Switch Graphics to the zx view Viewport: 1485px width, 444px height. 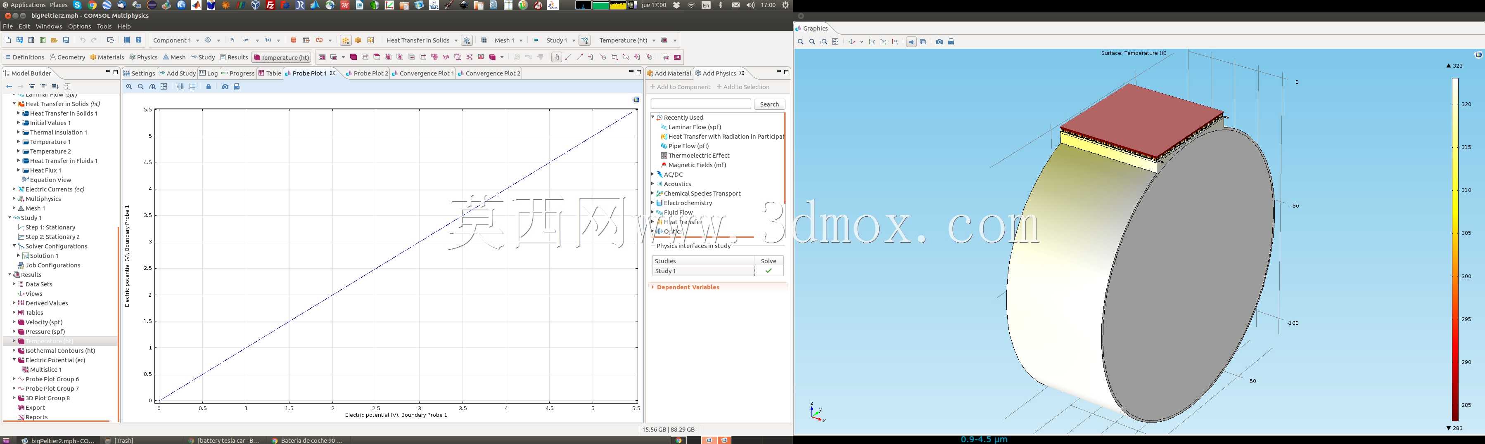(895, 42)
